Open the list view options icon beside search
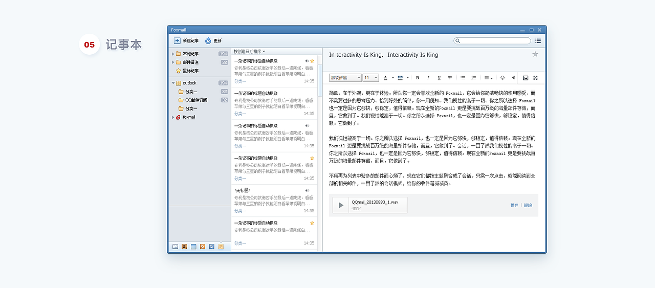 (x=538, y=41)
